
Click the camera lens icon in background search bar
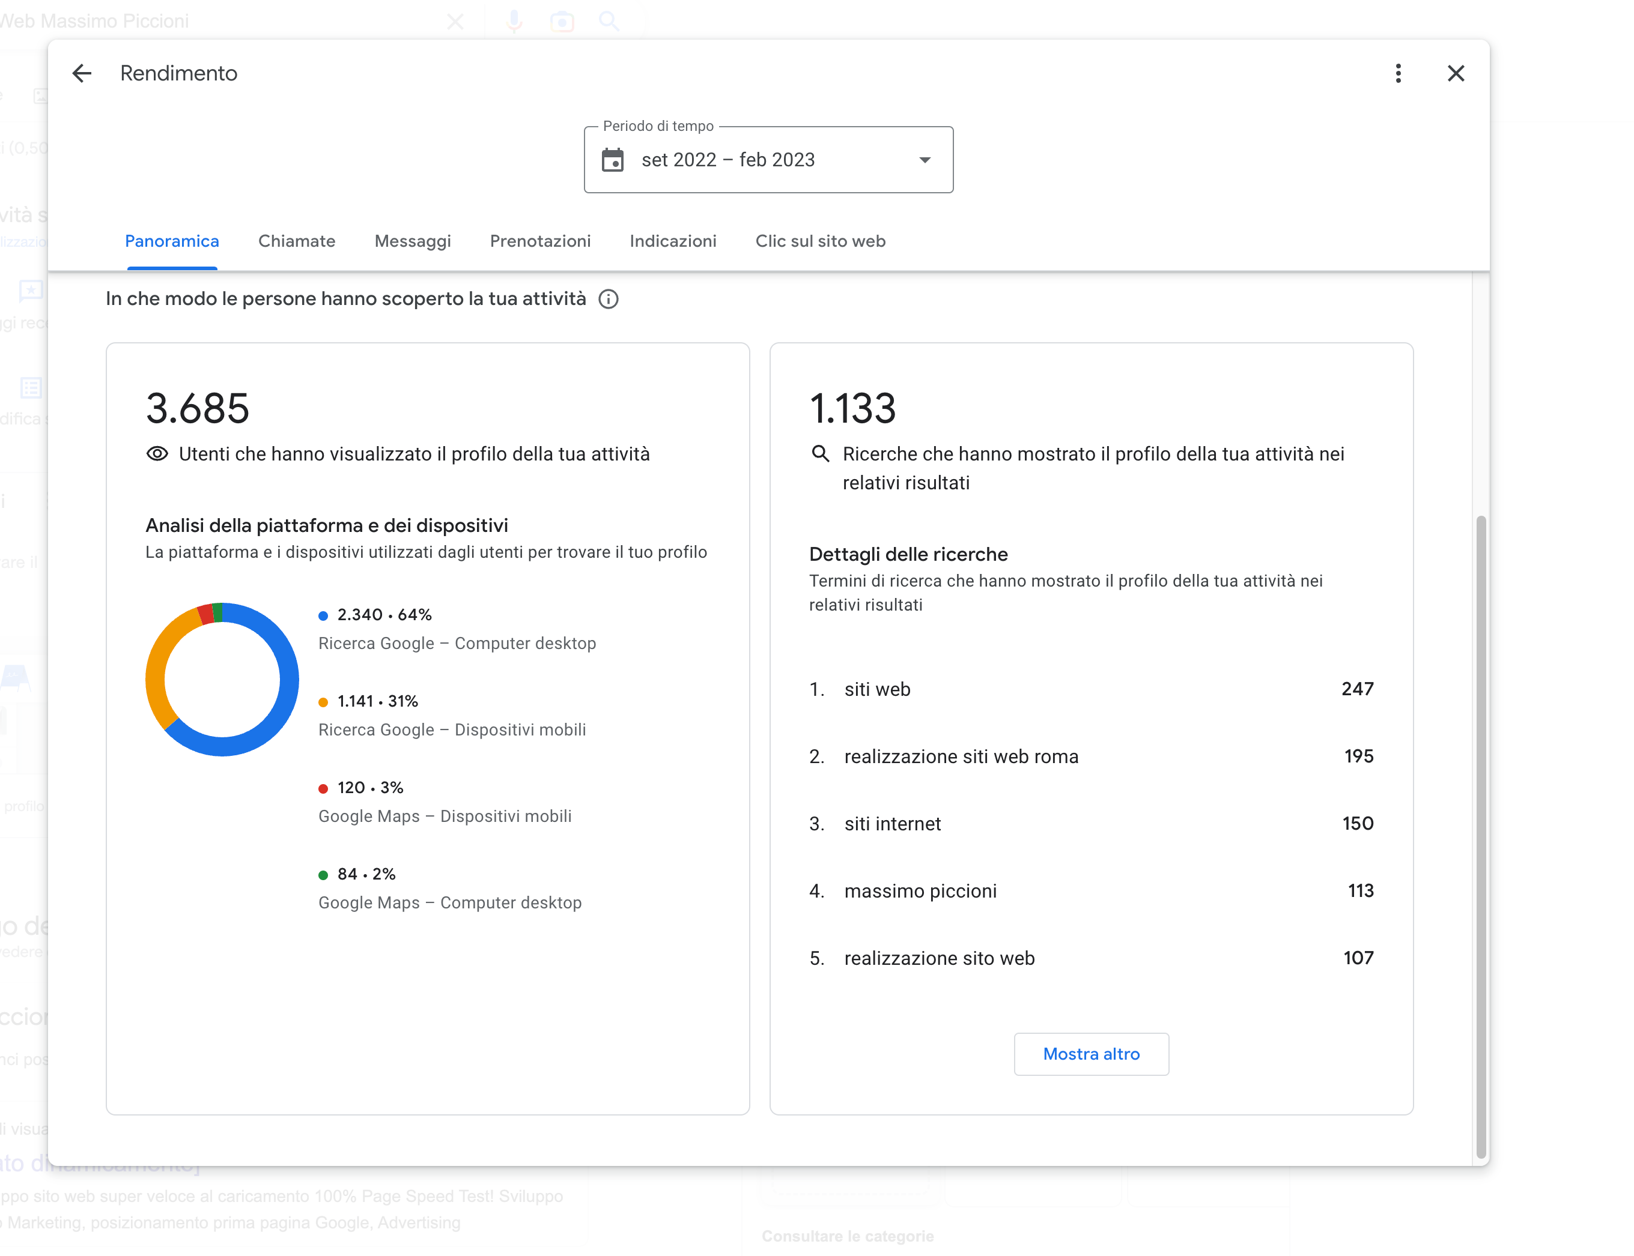(x=562, y=21)
